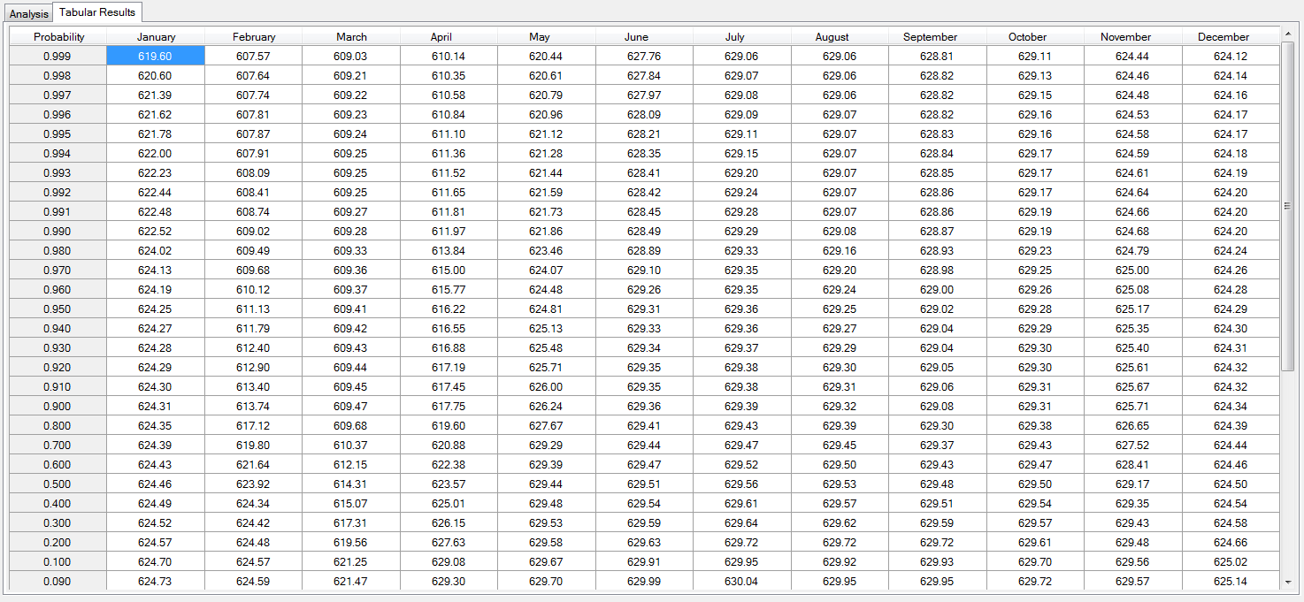This screenshot has width=1304, height=602.
Task: Switch to the Analysis tab
Action: [27, 13]
